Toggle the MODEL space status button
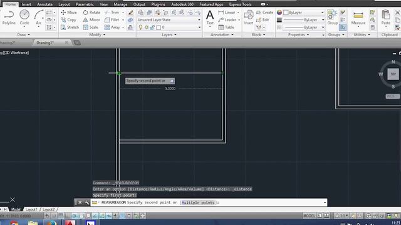Screen dimensions: 401x225 click(309, 216)
